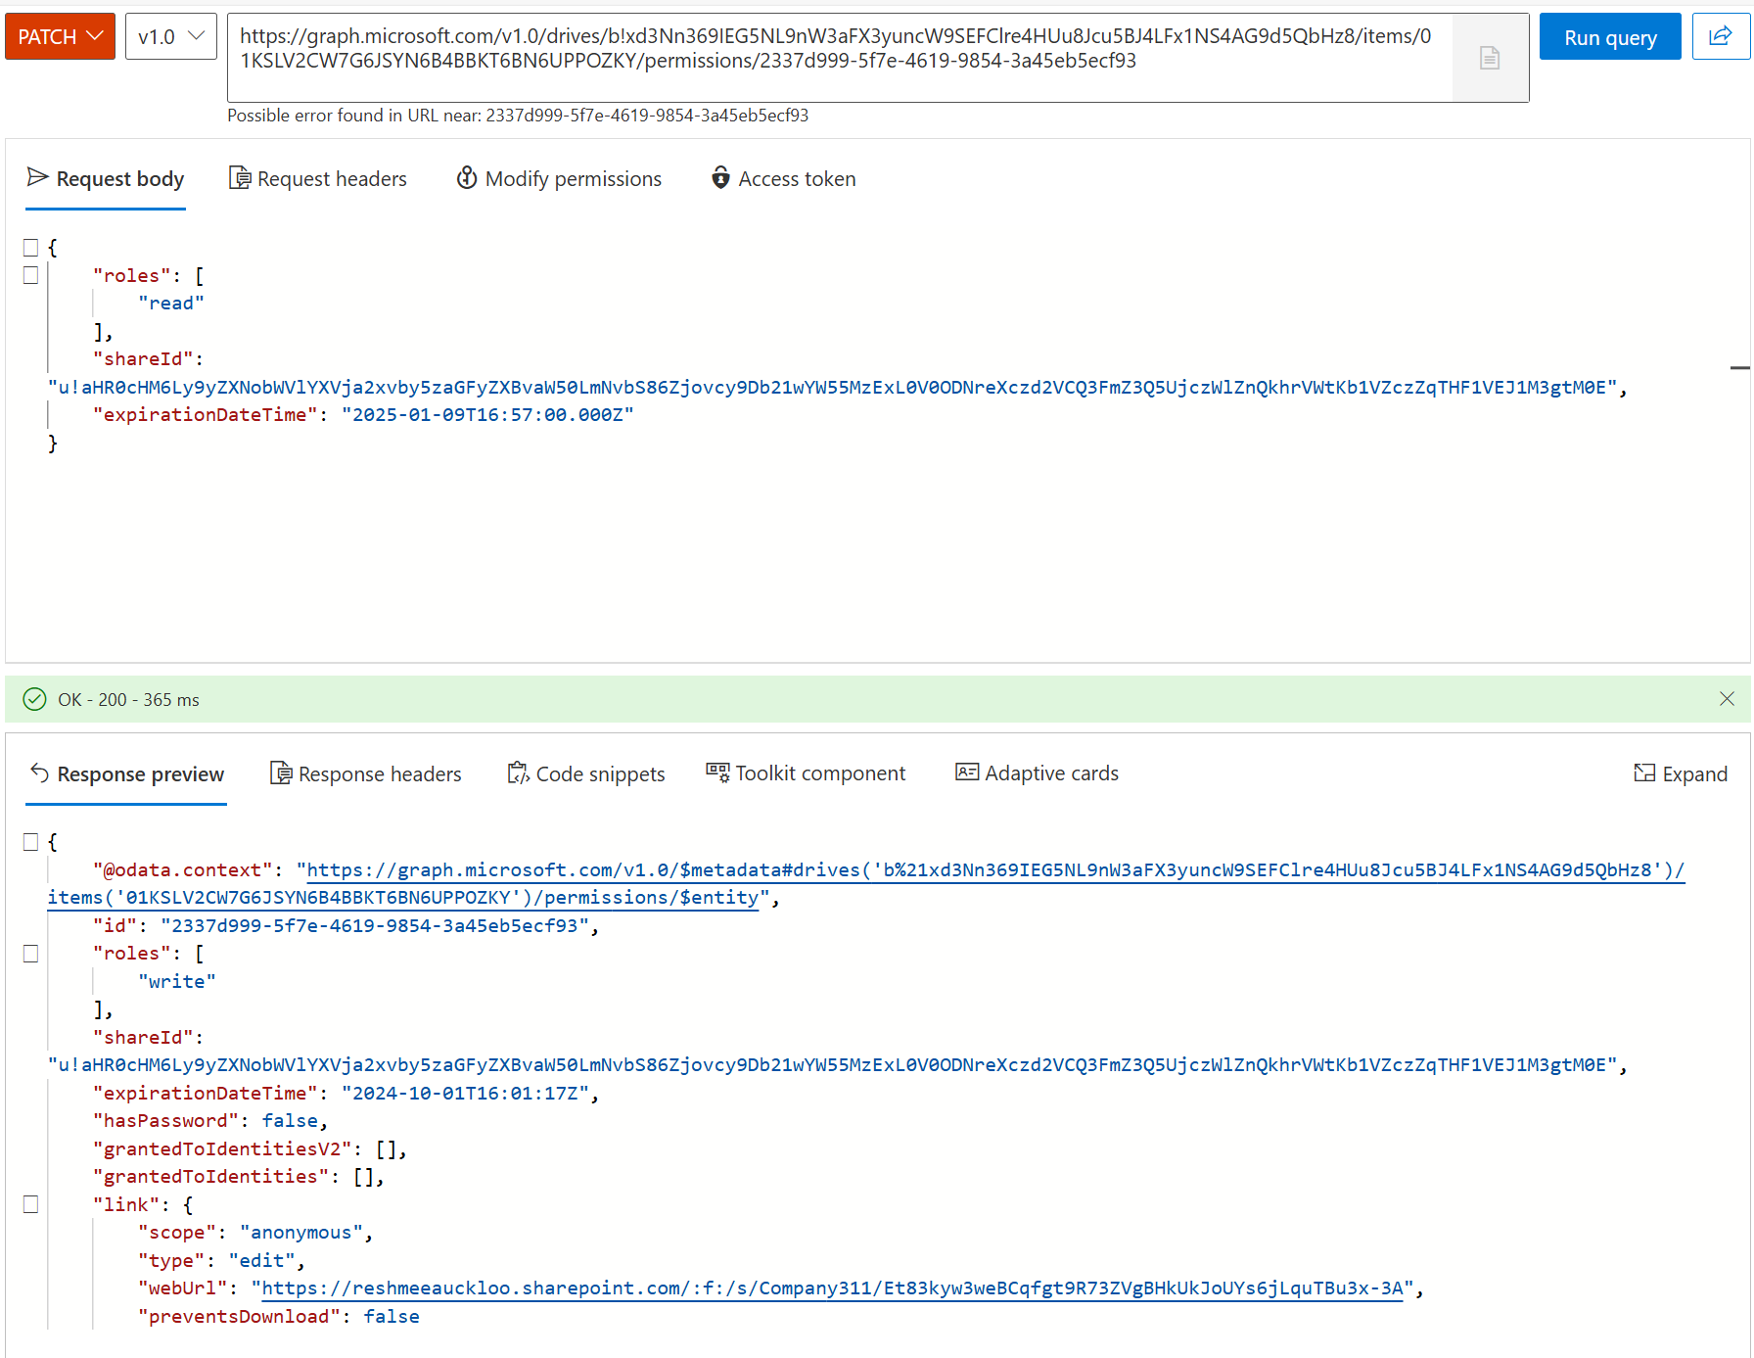This screenshot has height=1358, width=1754.
Task: Open the v1.0 API version dropdown
Action: (x=171, y=37)
